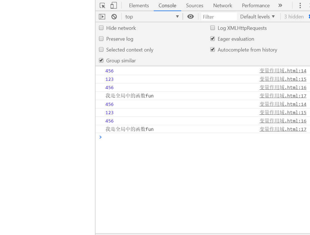This screenshot has height=235, width=310.
Task: Click the console input prompt line
Action: point(203,137)
